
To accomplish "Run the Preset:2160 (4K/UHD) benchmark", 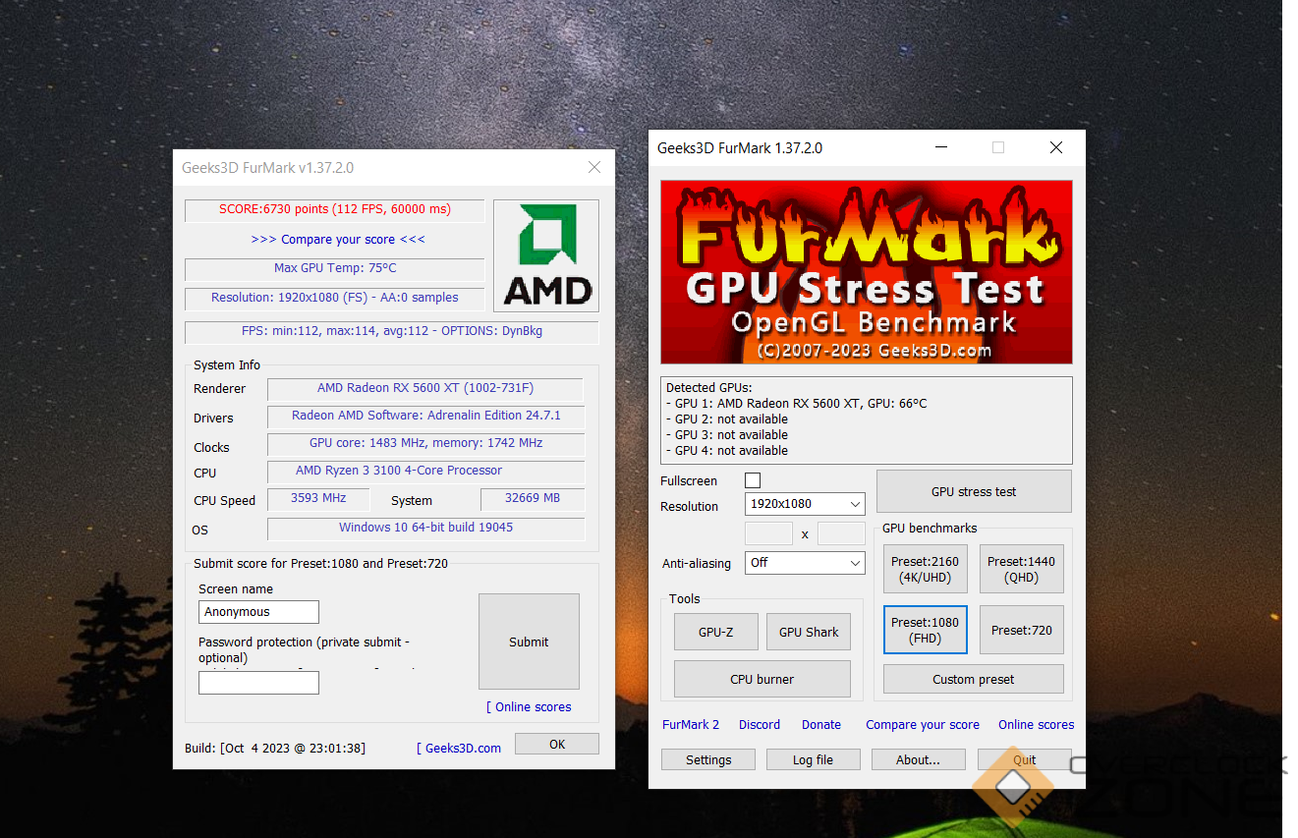I will (x=924, y=570).
